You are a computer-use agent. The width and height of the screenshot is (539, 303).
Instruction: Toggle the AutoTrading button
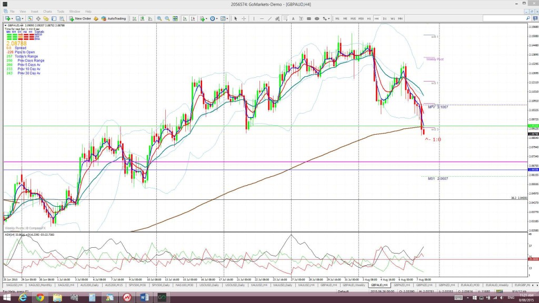pos(114,18)
